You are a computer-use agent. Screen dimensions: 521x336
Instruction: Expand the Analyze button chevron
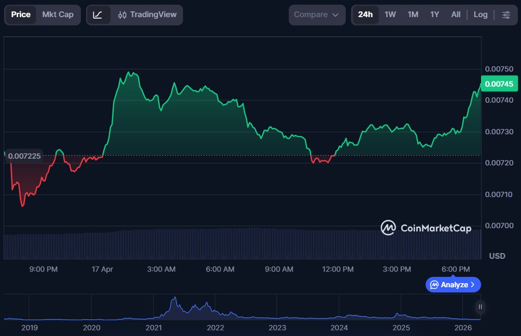tap(472, 285)
